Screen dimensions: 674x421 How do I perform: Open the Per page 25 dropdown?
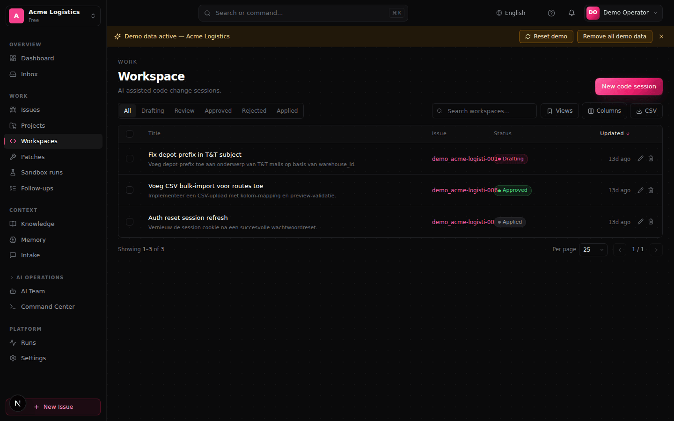593,250
